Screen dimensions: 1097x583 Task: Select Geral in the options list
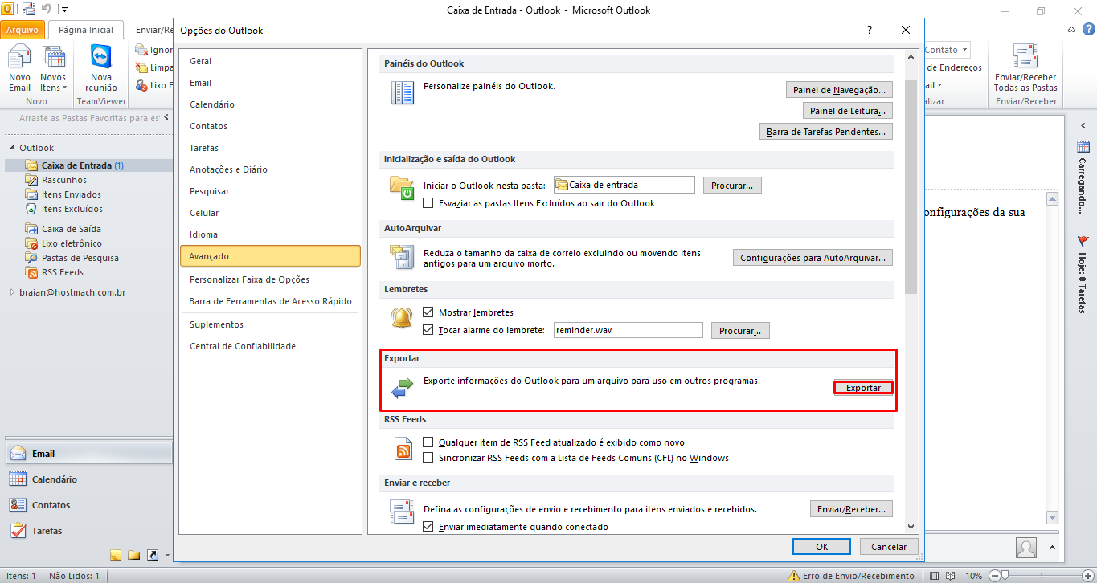click(270, 61)
